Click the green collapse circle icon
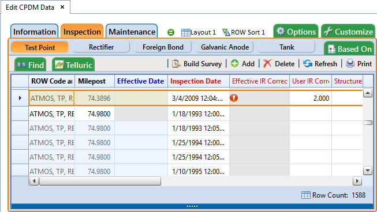 (171, 32)
